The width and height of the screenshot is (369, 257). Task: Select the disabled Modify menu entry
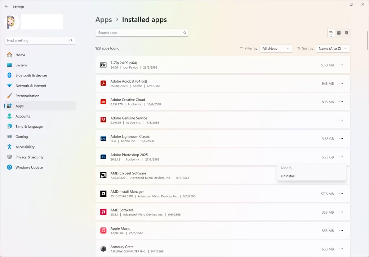point(311,168)
